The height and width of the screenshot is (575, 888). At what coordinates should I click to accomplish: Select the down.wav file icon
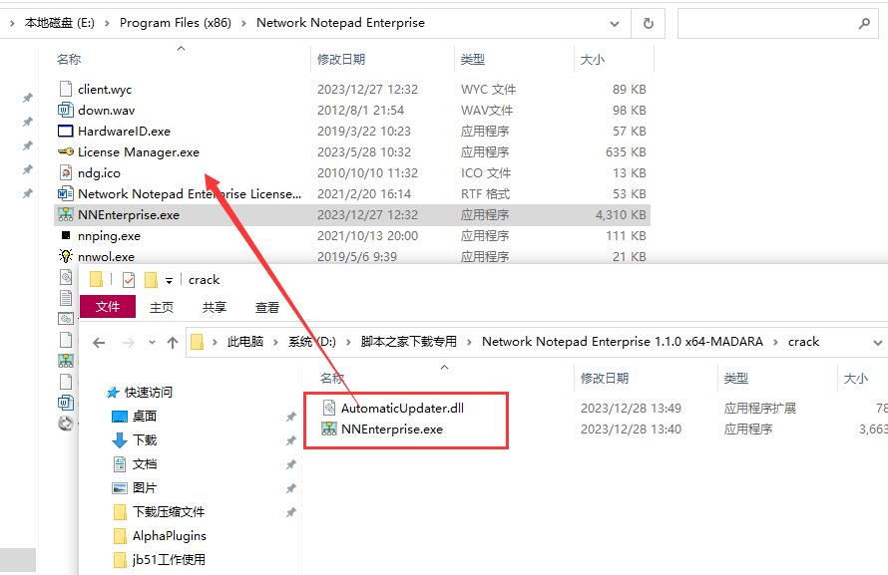tap(66, 110)
